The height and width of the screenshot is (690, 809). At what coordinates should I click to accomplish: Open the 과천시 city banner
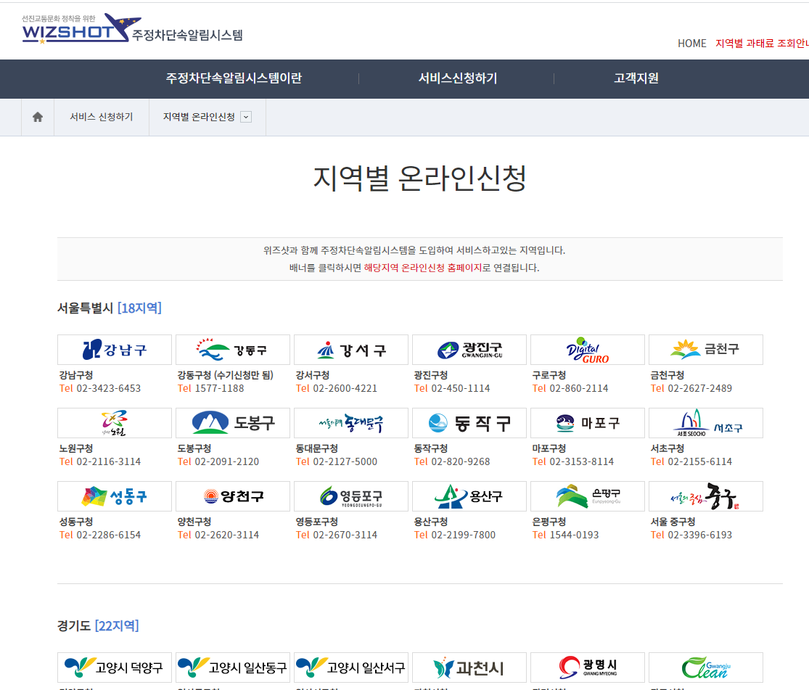469,668
